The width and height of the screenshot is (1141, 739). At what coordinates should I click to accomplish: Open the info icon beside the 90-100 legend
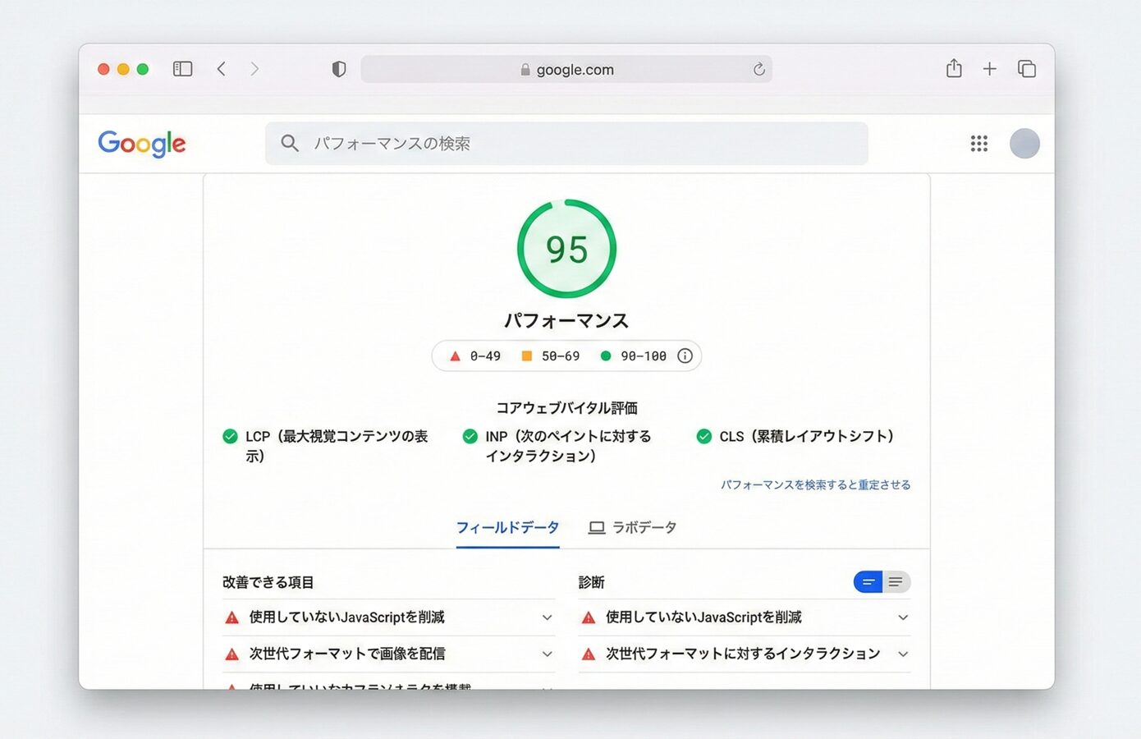point(685,356)
